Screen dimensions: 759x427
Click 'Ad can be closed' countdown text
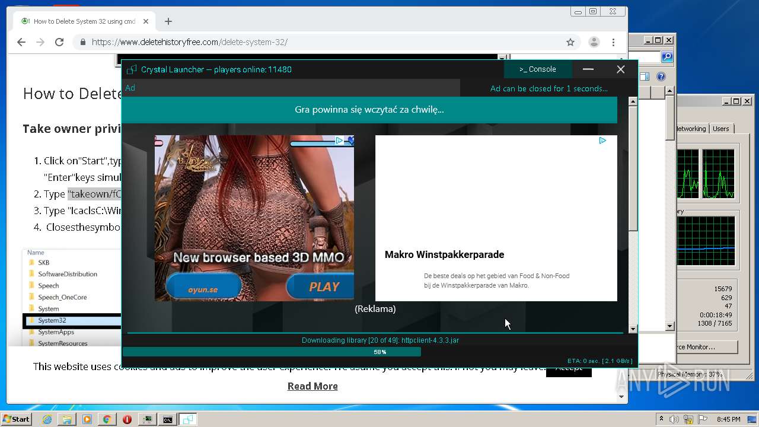(x=548, y=88)
